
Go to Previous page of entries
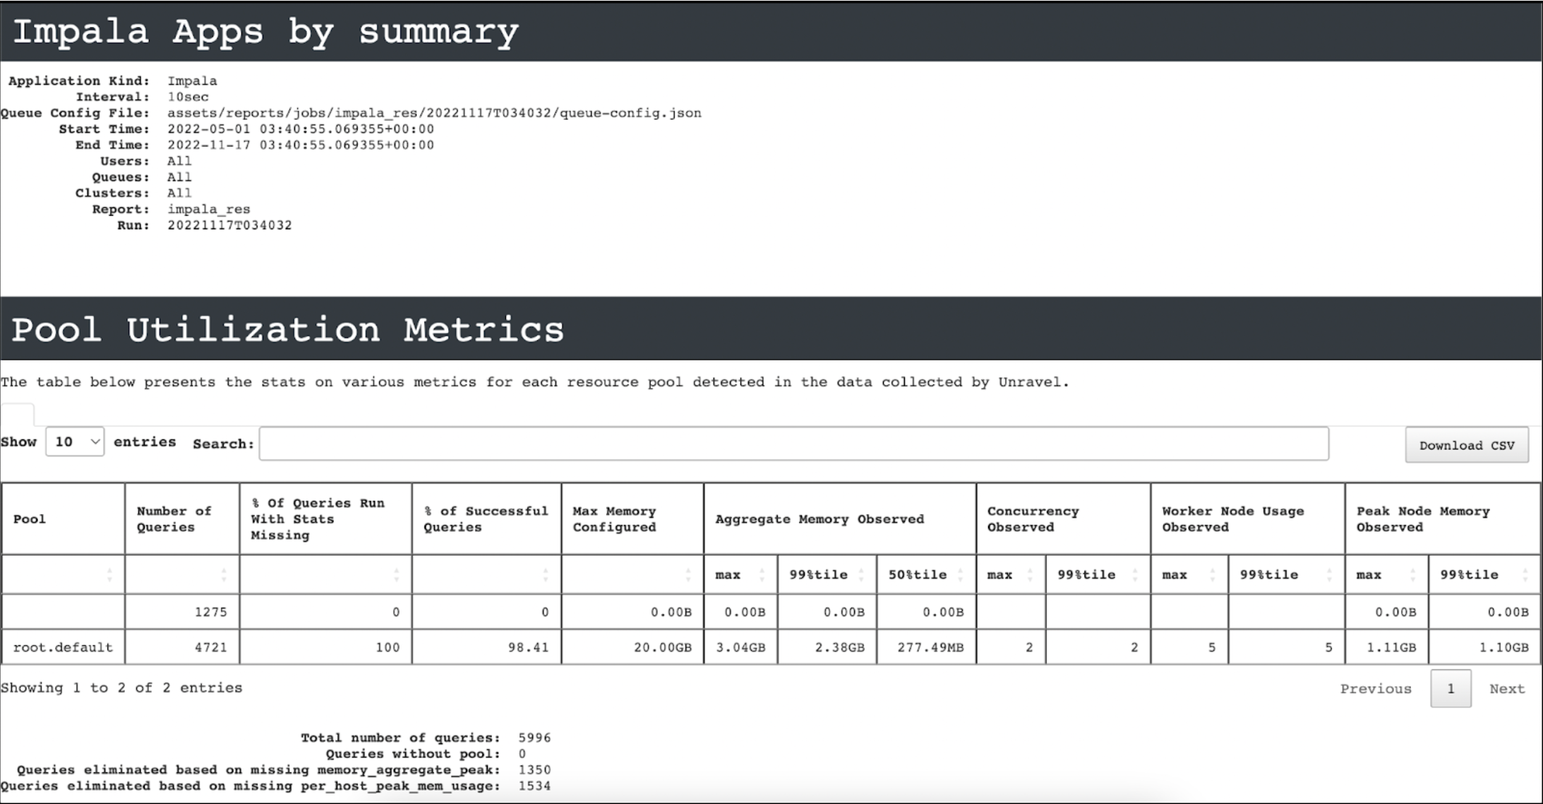click(x=1376, y=688)
